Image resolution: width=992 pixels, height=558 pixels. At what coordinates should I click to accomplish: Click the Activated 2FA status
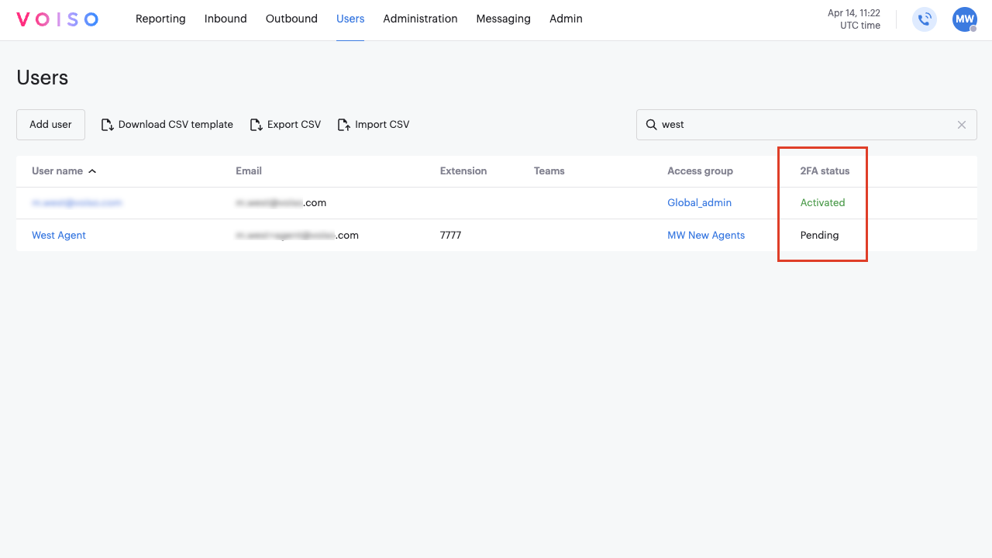tap(822, 203)
